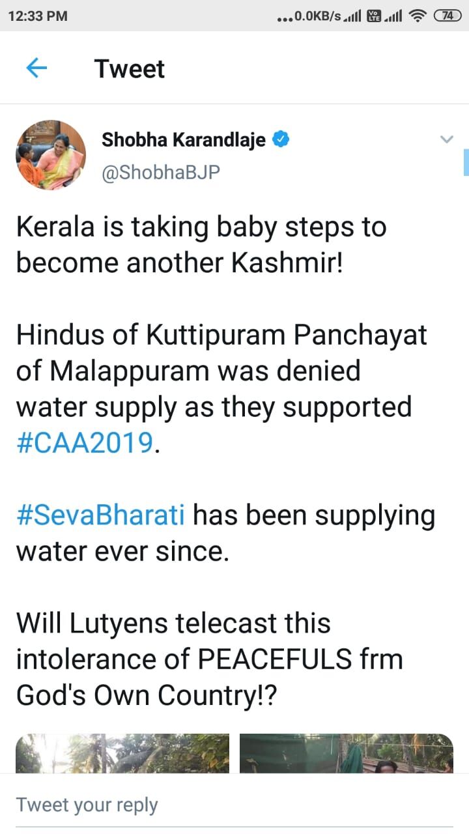Viewport: 469px width, 834px height.
Task: Expand the tweet options chevron
Action: (x=446, y=139)
